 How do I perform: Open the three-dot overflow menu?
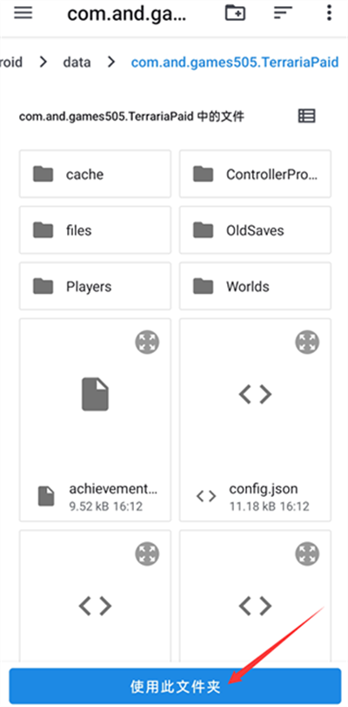[329, 13]
